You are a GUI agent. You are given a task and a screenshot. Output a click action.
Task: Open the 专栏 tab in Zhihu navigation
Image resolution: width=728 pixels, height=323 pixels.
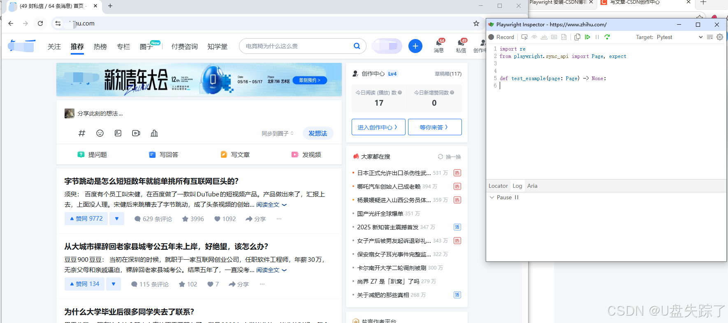123,46
